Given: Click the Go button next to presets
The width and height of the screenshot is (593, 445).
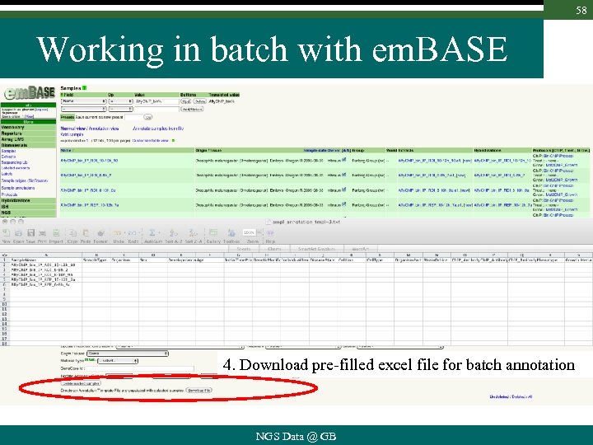Looking at the screenshot, I should point(148,117).
